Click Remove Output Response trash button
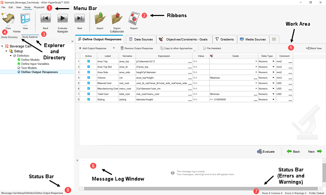 (x=137, y=48)
